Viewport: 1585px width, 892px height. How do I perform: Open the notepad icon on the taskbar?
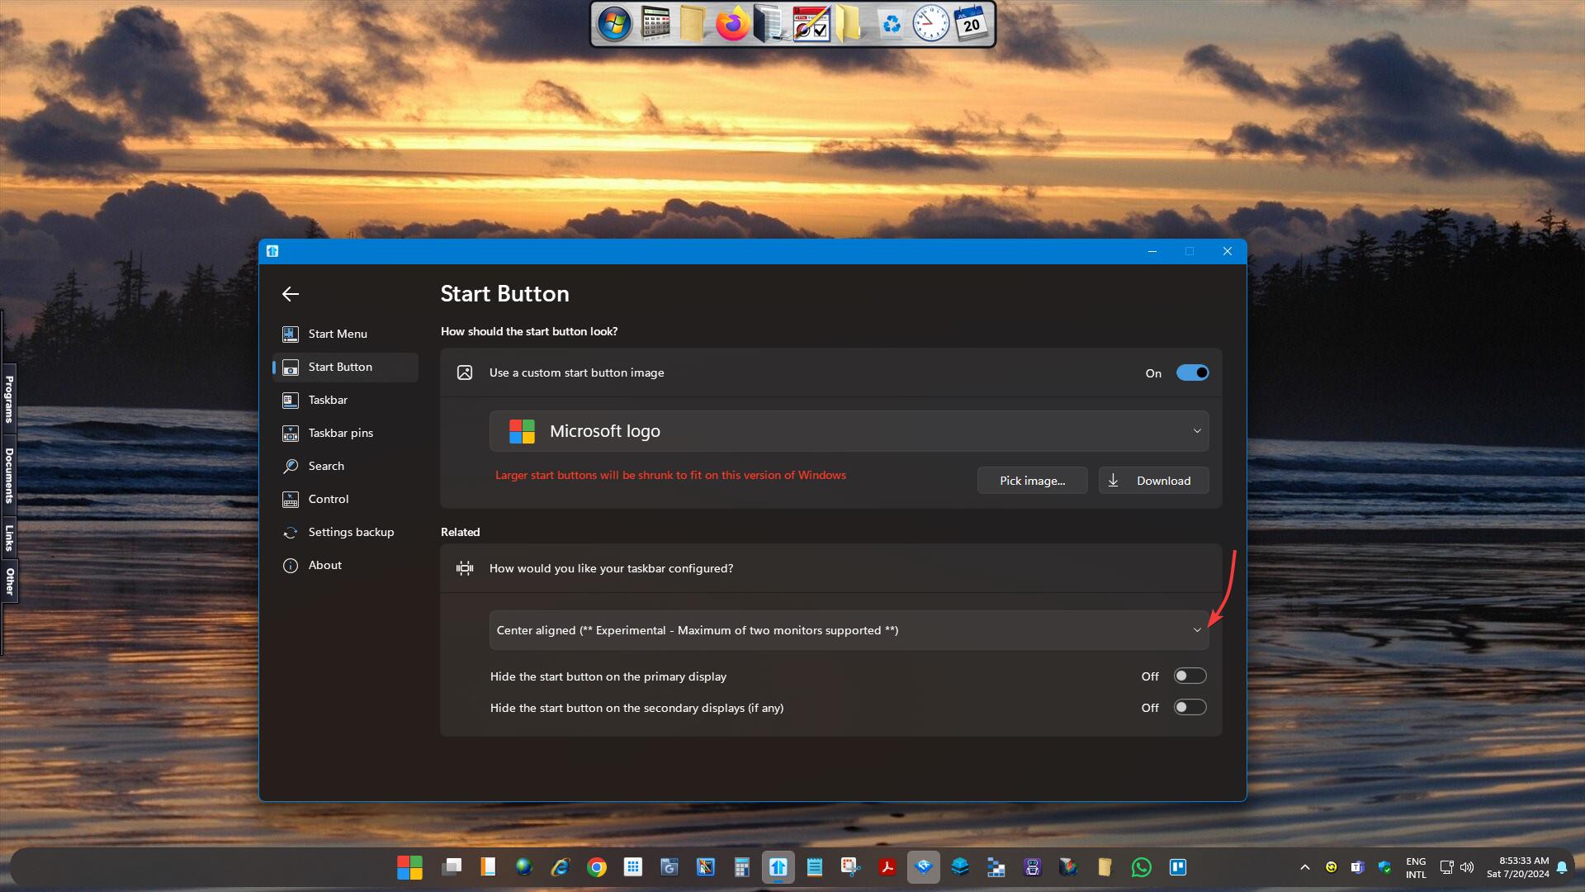click(x=815, y=867)
